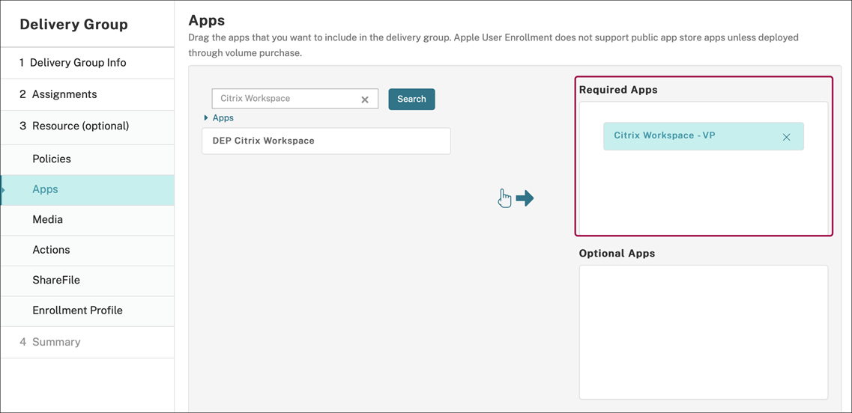Open Delivery Group Info step
Image resolution: width=852 pixels, height=413 pixels.
click(78, 63)
